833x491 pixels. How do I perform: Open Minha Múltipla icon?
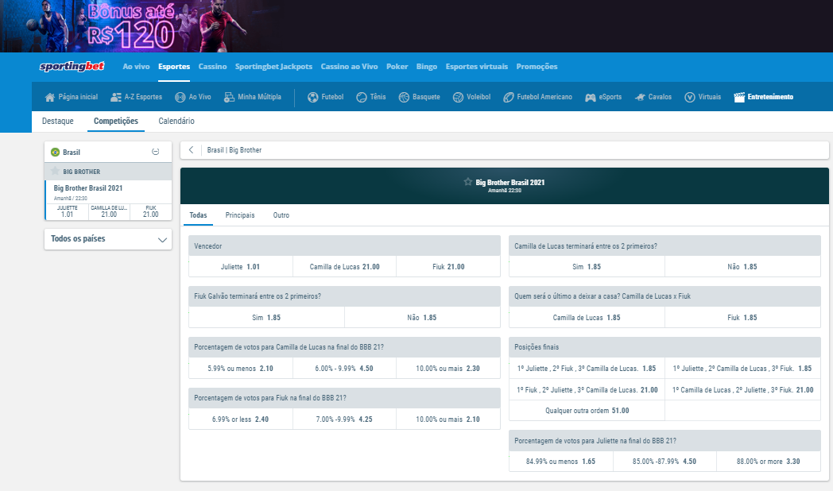coord(229,97)
